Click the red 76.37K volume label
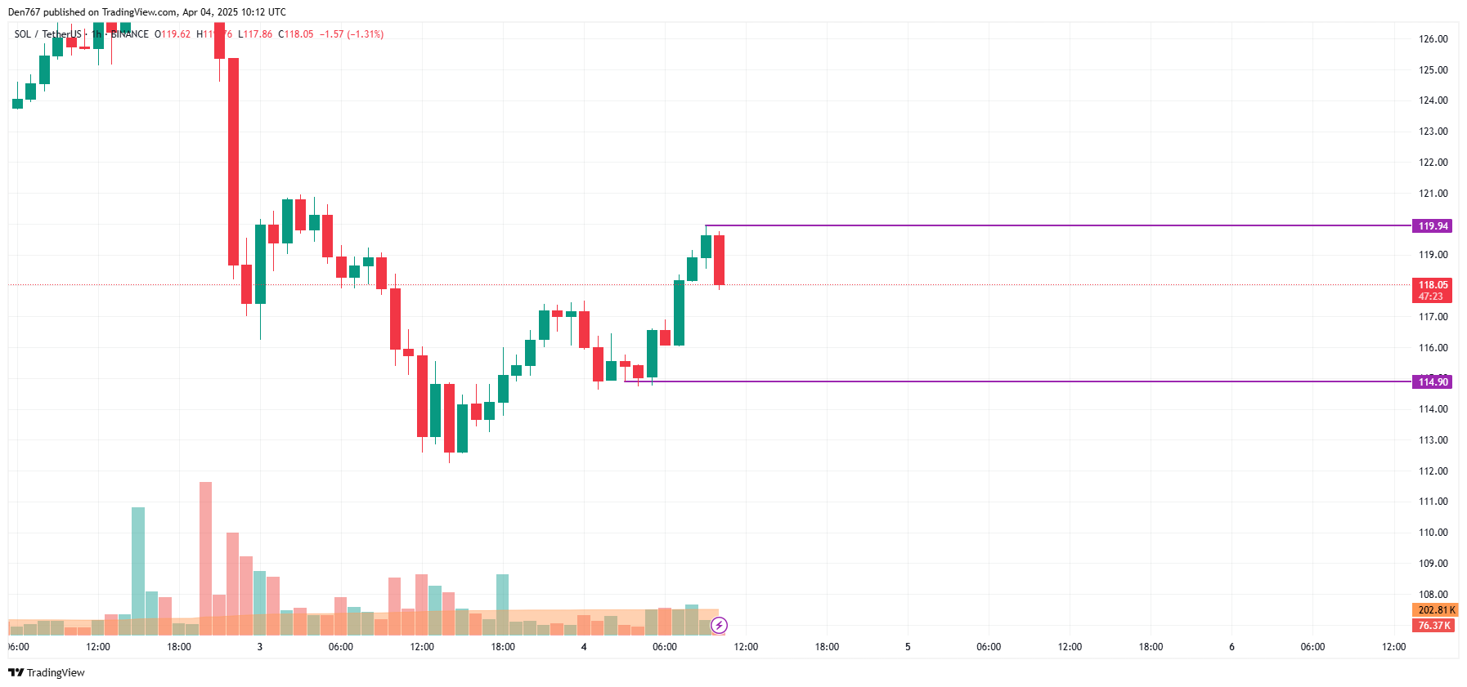The image size is (1467, 687). (x=1433, y=626)
